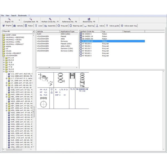The image size is (167, 167).
Task: Expand the AAZ engine tree node
Action: (6, 94)
